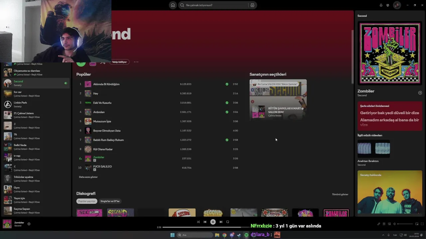Open Zombiler title link in right panel
The image size is (426, 239).
[x=366, y=91]
